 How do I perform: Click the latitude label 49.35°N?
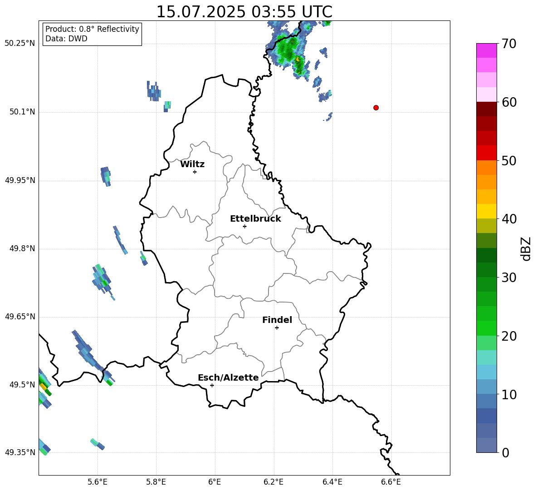(20, 452)
